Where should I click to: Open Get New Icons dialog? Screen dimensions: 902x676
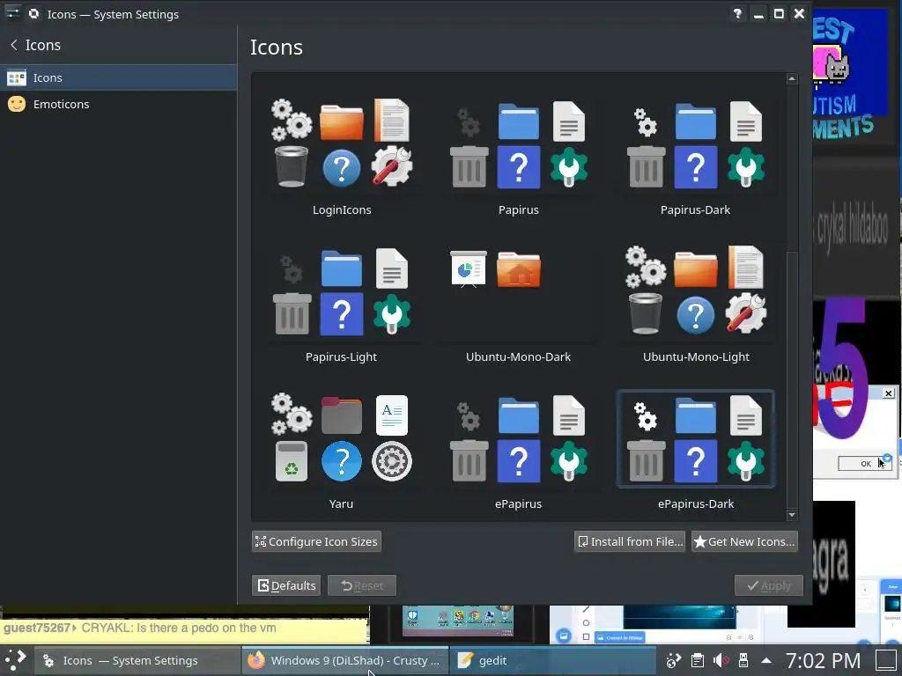[744, 541]
